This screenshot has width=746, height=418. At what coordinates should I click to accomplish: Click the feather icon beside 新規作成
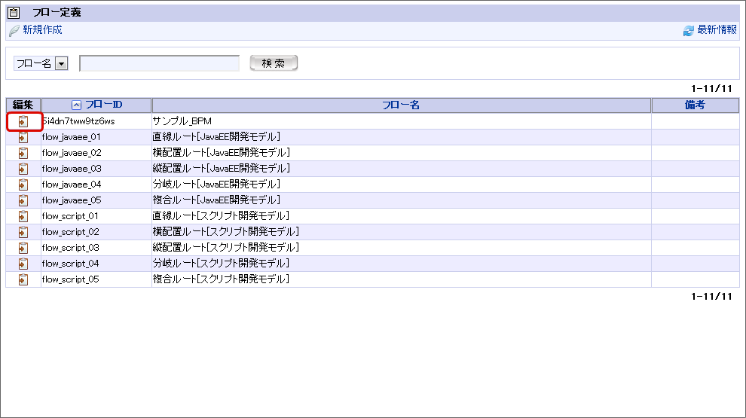pos(14,30)
